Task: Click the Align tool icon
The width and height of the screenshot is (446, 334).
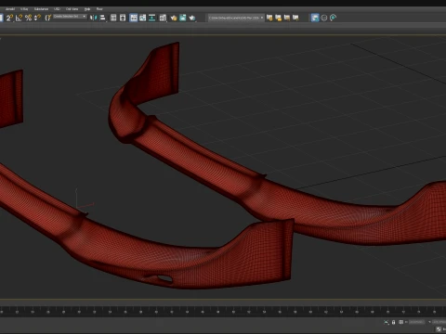Action: pos(102,18)
